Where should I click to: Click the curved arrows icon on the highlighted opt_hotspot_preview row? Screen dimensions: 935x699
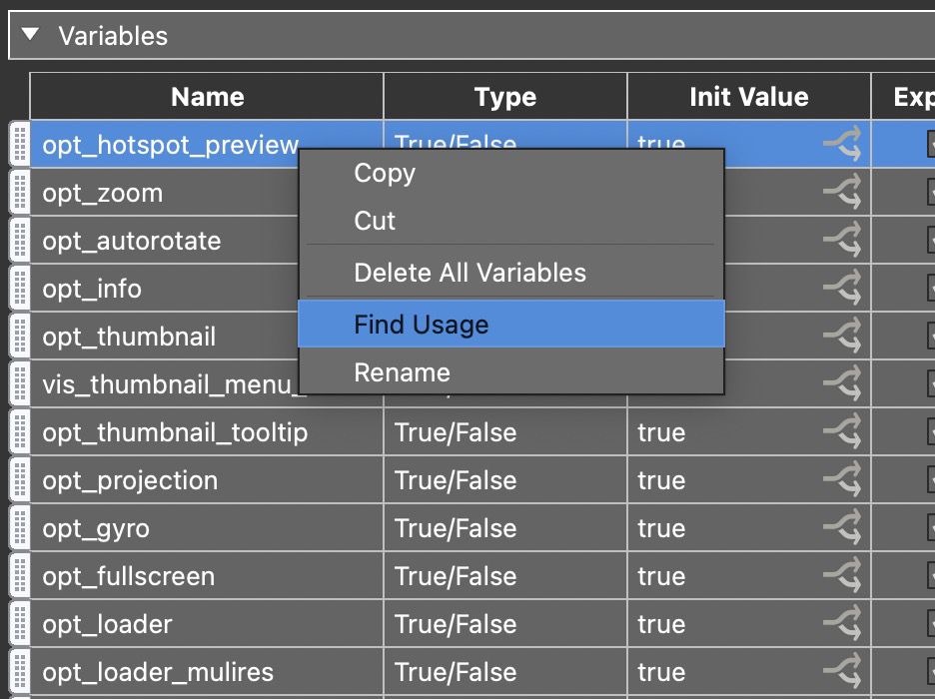(844, 145)
